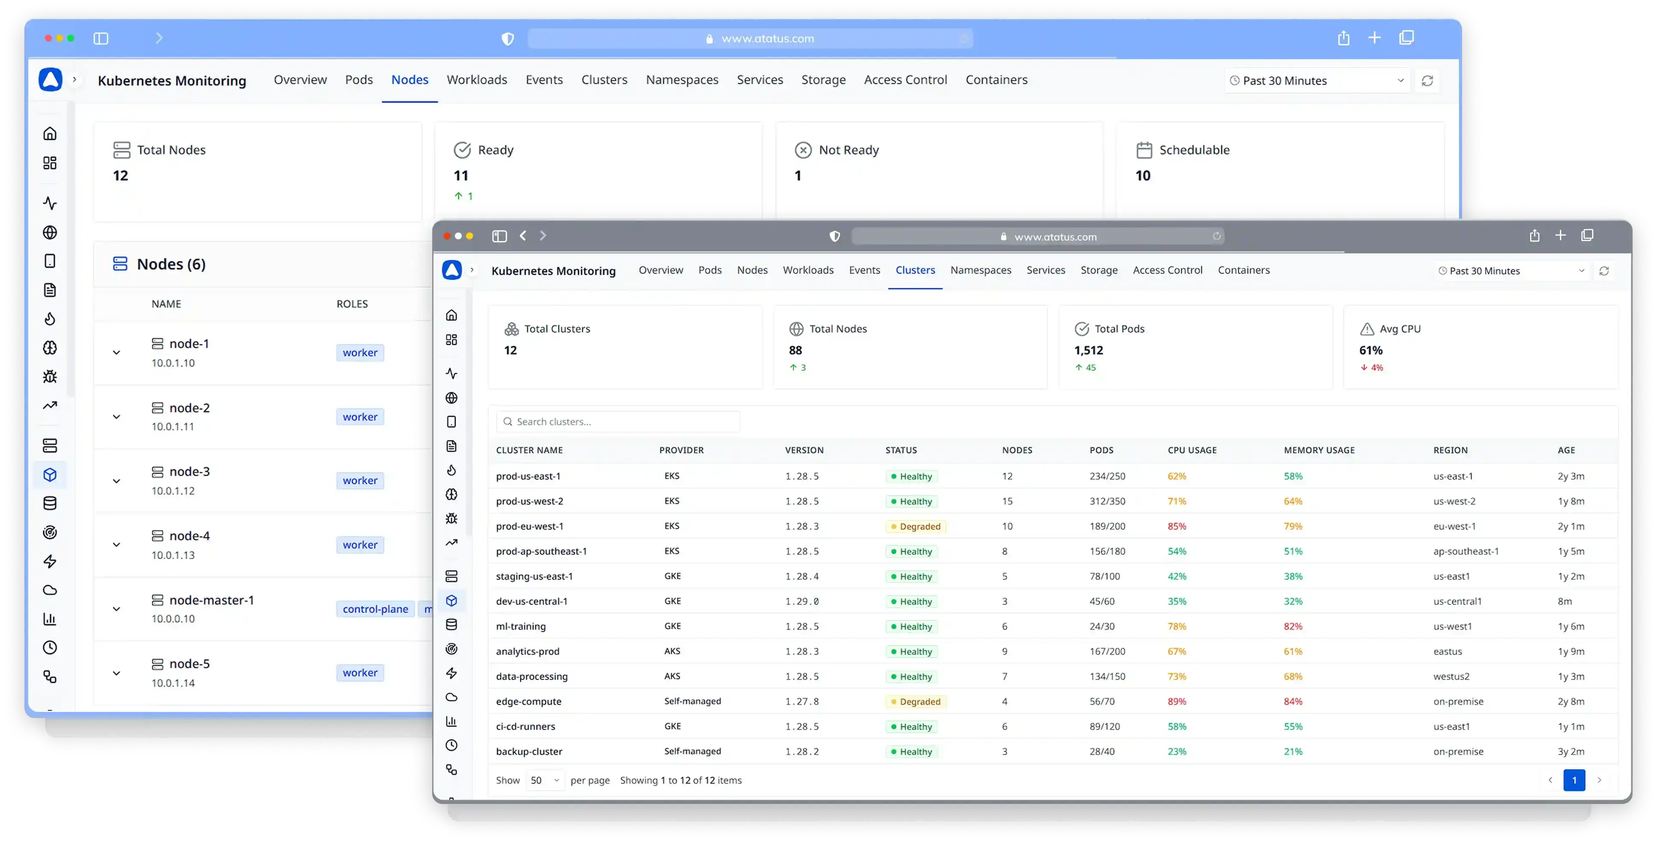The width and height of the screenshot is (1657, 842).
Task: Open Past 30 Minutes dropdown in front window
Action: [x=1511, y=271]
